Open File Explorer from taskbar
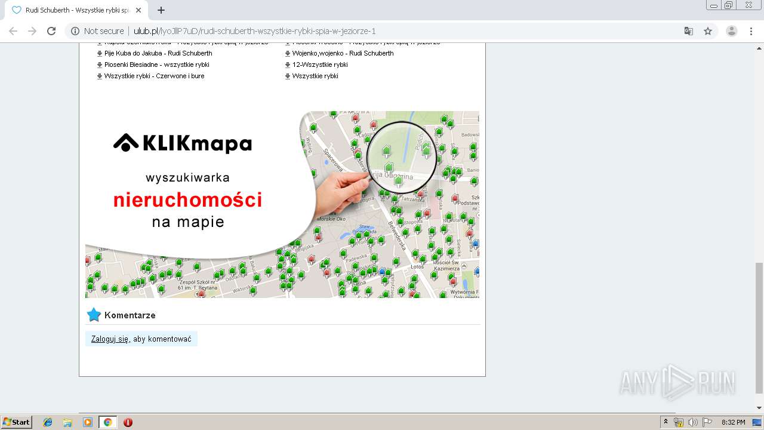764x430 pixels. [x=67, y=422]
